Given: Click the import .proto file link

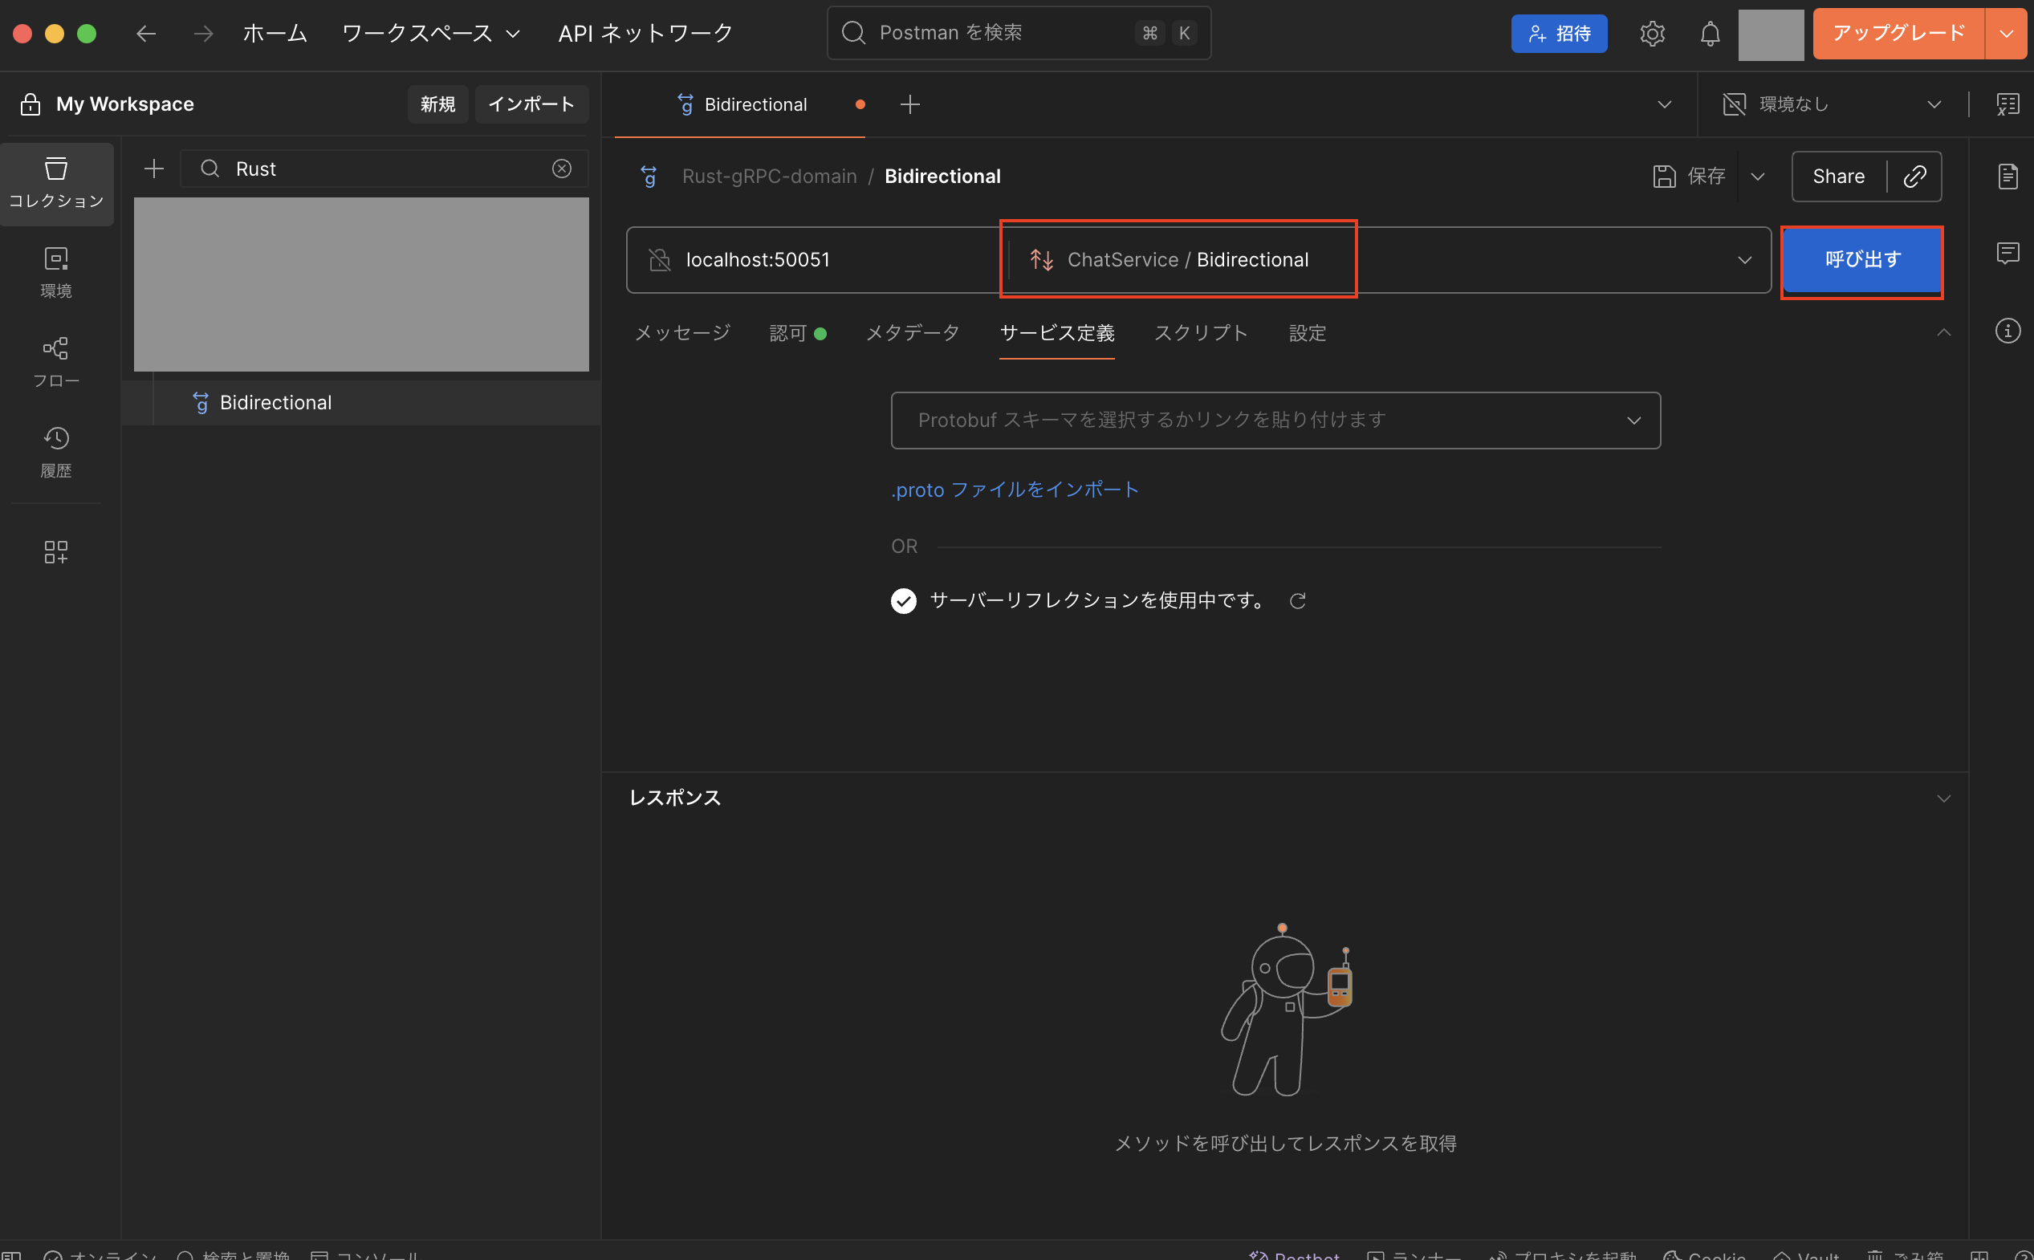Looking at the screenshot, I should 1014,490.
